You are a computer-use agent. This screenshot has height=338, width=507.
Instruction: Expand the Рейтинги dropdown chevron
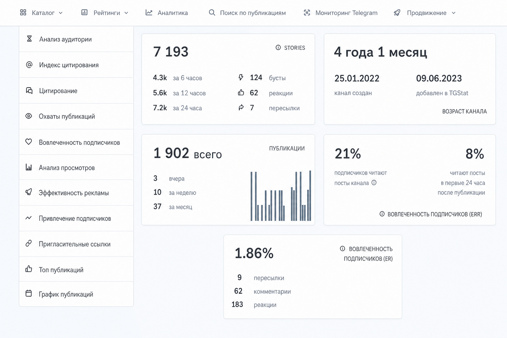[126, 13]
